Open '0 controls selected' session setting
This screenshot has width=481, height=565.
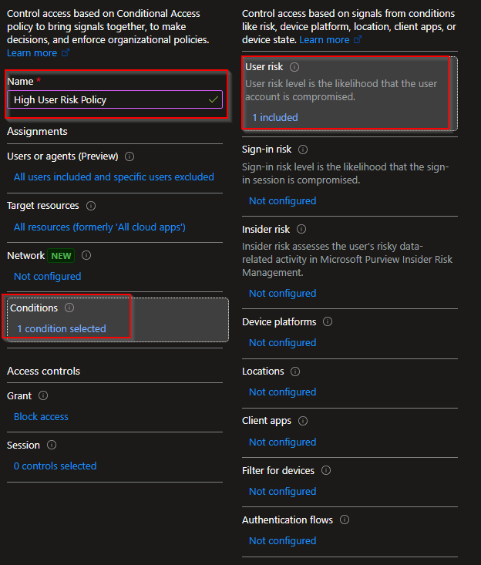55,466
